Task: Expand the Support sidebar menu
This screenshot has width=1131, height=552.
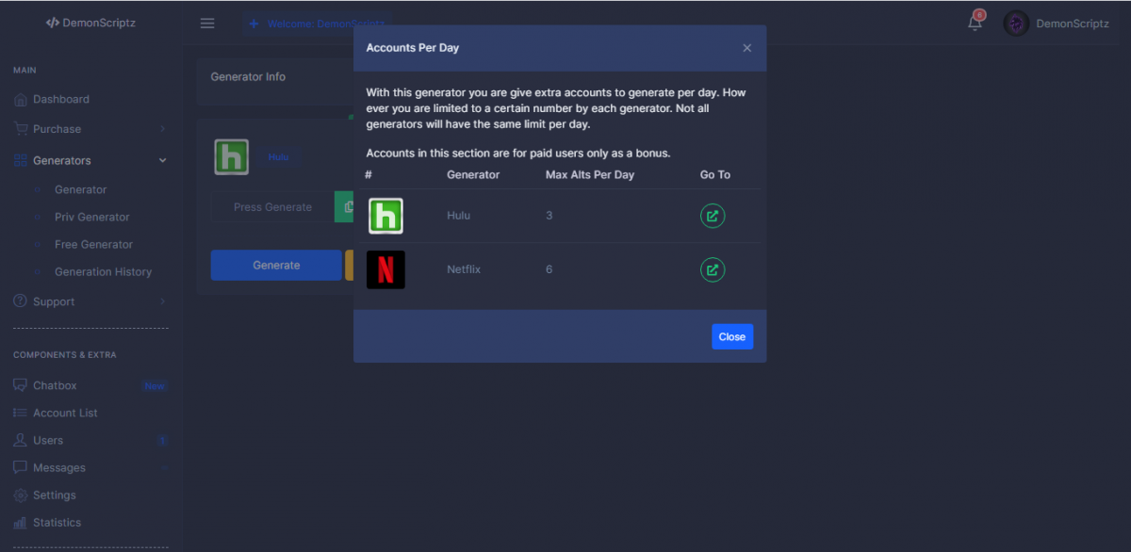Action: point(90,302)
